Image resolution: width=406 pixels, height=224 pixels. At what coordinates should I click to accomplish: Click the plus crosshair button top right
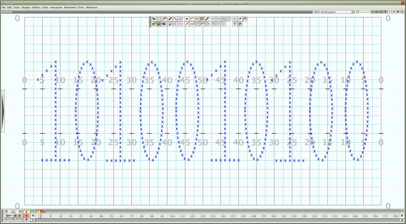[398, 12]
